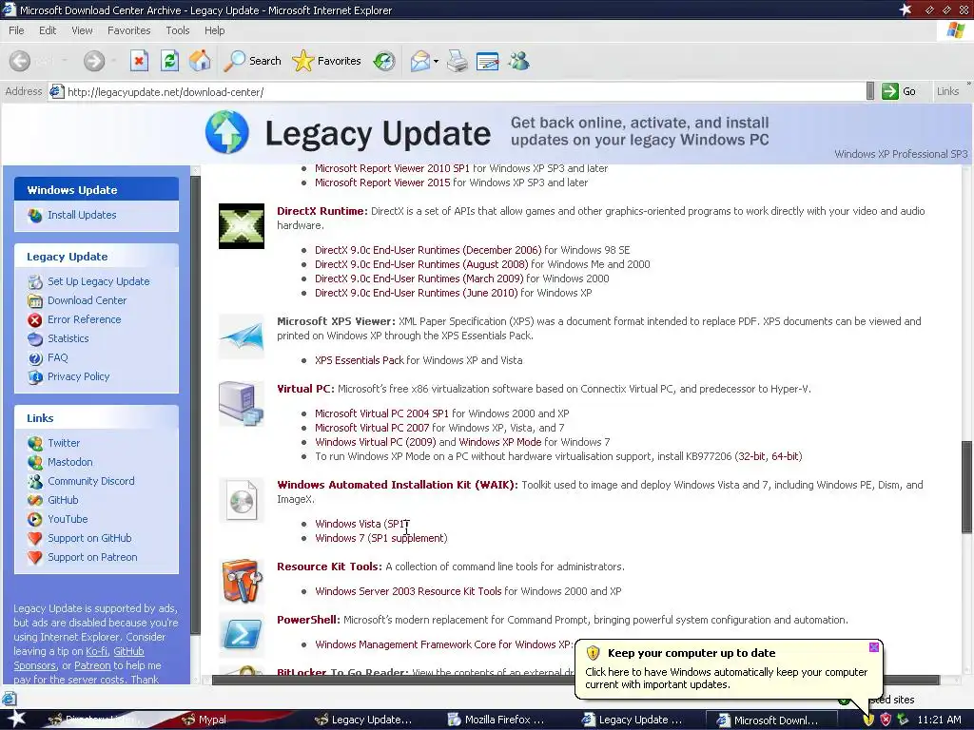Click the PowerShell prompt icon
Image resolution: width=974 pixels, height=730 pixels.
point(242,635)
